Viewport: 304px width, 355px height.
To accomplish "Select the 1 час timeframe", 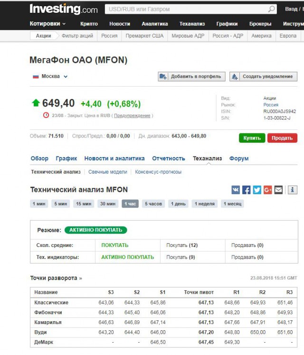I will pyautogui.click(x=130, y=204).
